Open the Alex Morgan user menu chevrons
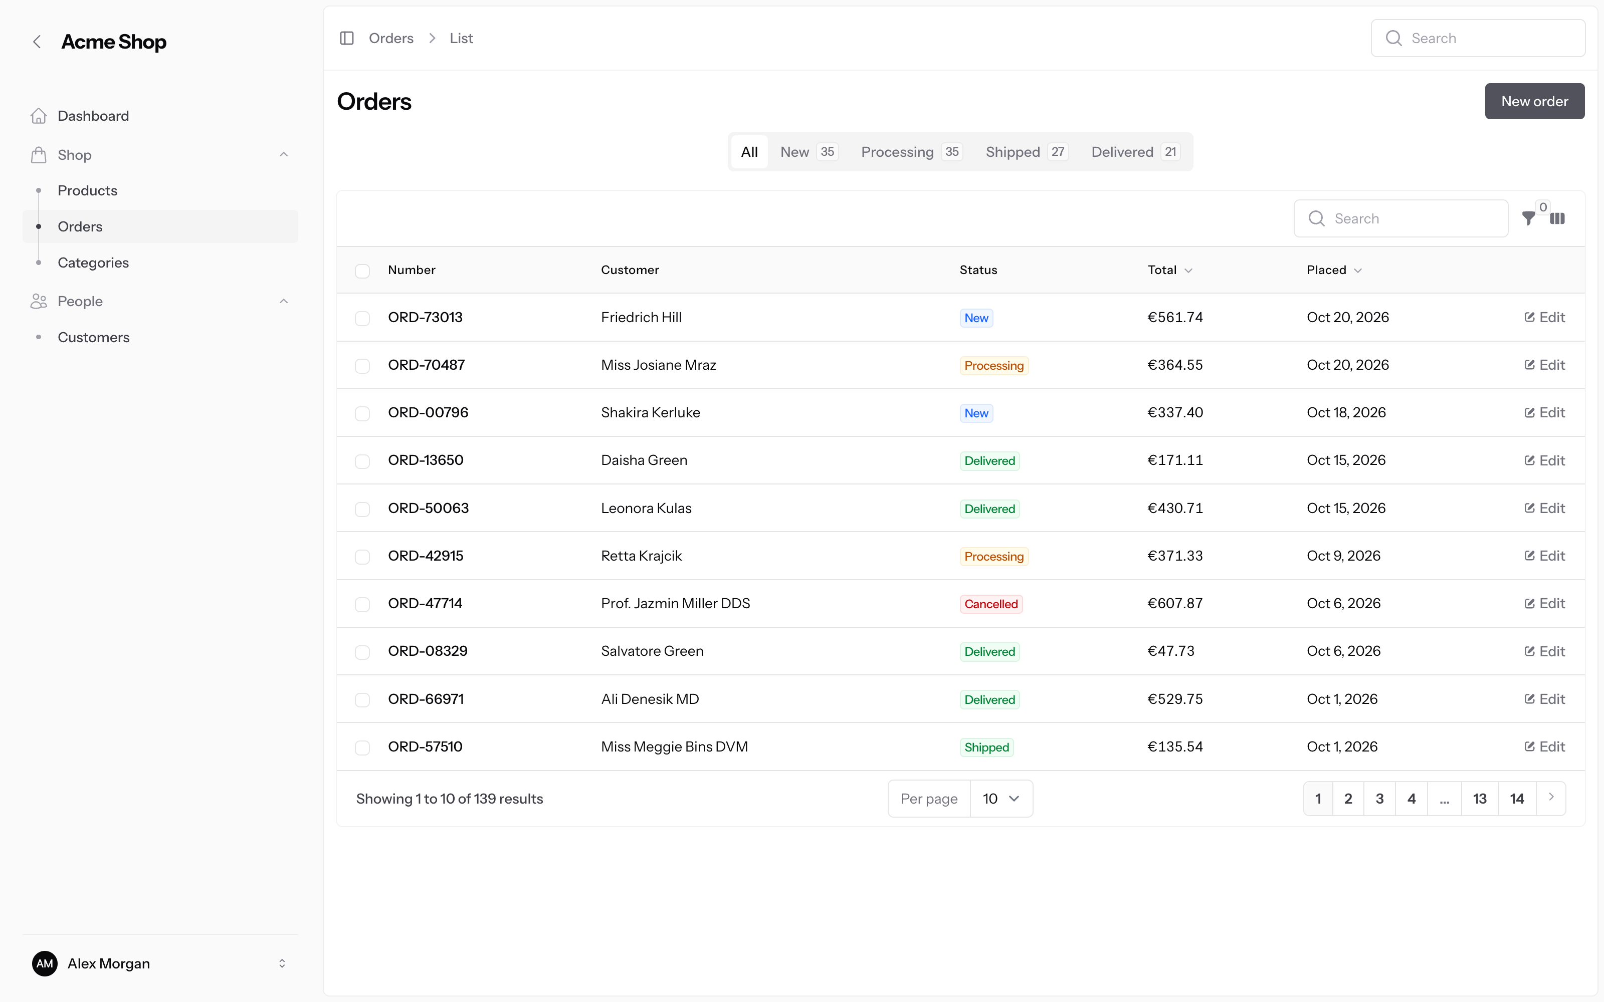The image size is (1604, 1002). (282, 963)
